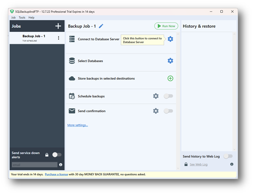
Task: Enable Send history to Web Log switch
Action: click(228, 156)
